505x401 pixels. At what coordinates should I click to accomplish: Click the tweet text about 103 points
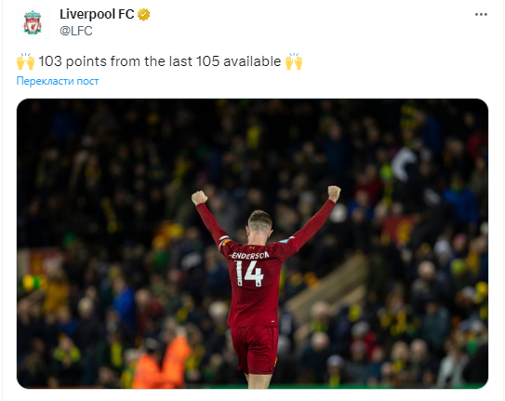click(x=160, y=61)
